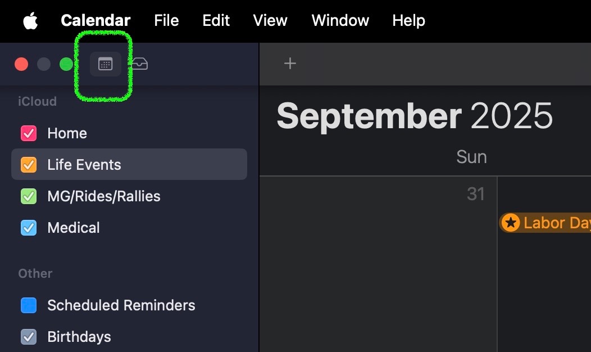Hide the Medical calendar

click(x=29, y=228)
